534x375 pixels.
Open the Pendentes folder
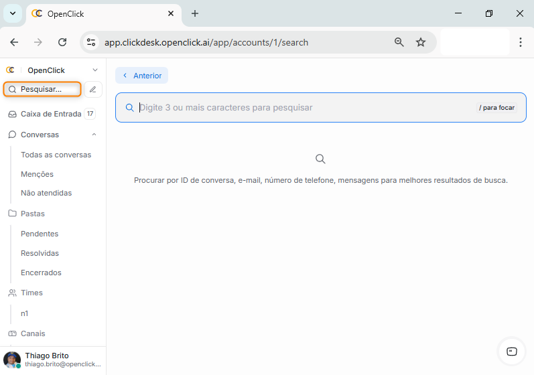point(40,234)
